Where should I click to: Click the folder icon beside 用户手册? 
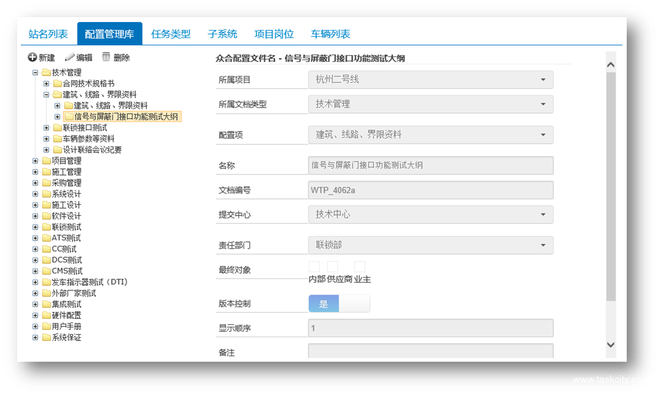47,326
